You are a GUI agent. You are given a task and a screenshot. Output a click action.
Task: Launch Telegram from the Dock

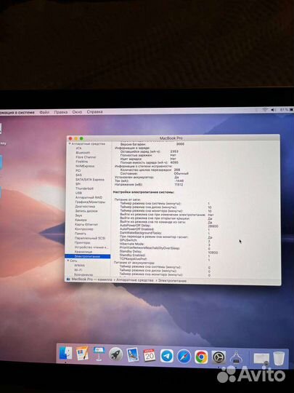[167, 356]
